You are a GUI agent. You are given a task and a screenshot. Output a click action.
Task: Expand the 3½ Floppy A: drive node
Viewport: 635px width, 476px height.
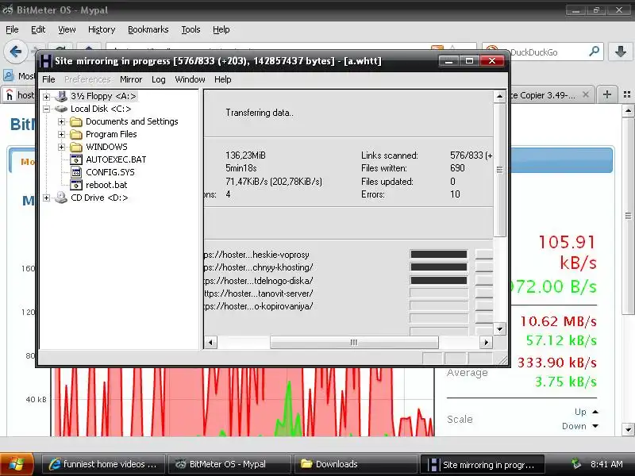[x=47, y=97]
